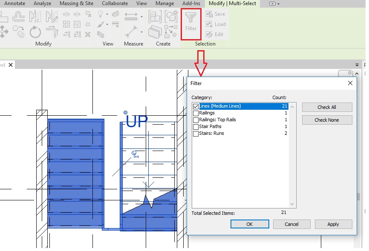This screenshot has width=369, height=251.
Task: Enable the Stairs: Runs checkbox
Action: point(196,134)
